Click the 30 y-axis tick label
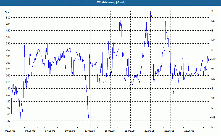 click(9, 121)
